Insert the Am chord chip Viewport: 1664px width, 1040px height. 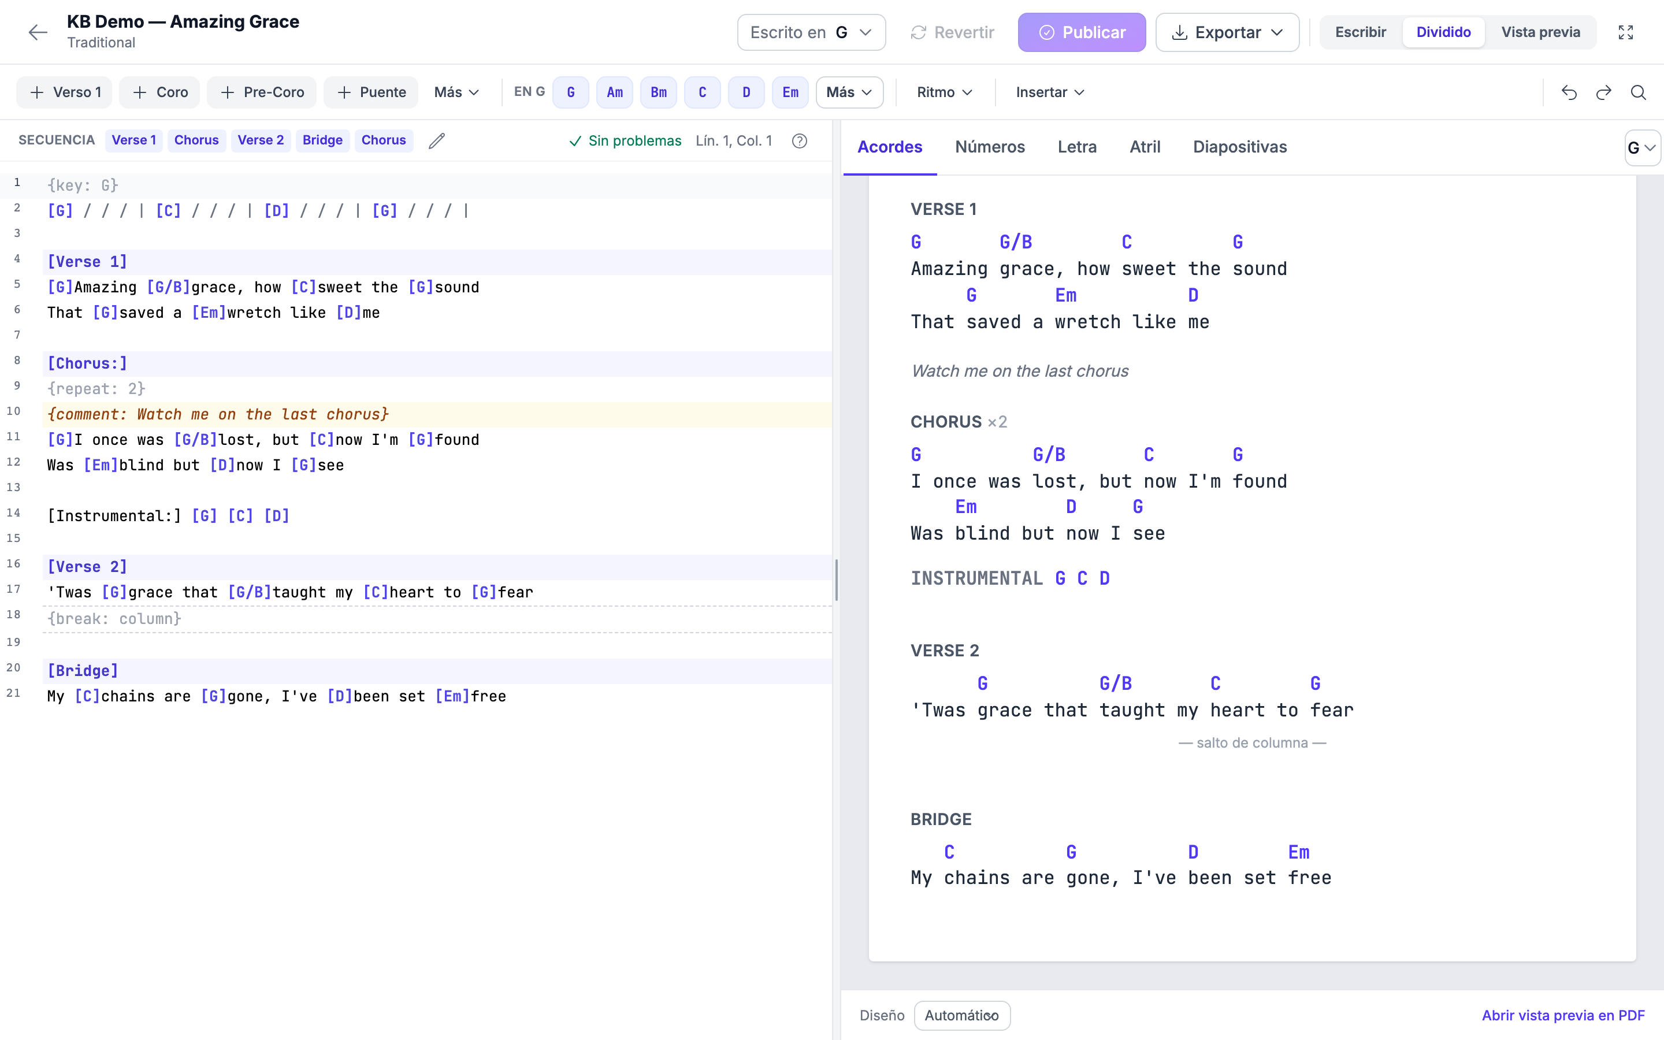tap(615, 92)
